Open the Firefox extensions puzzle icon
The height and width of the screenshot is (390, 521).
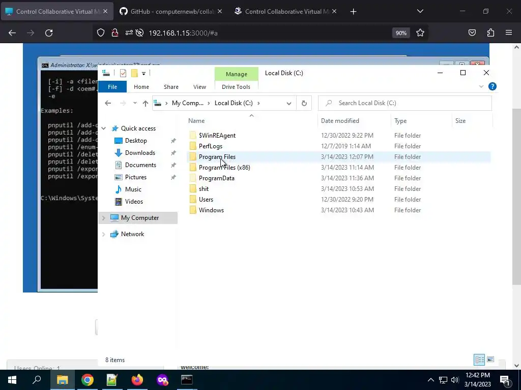(490, 32)
